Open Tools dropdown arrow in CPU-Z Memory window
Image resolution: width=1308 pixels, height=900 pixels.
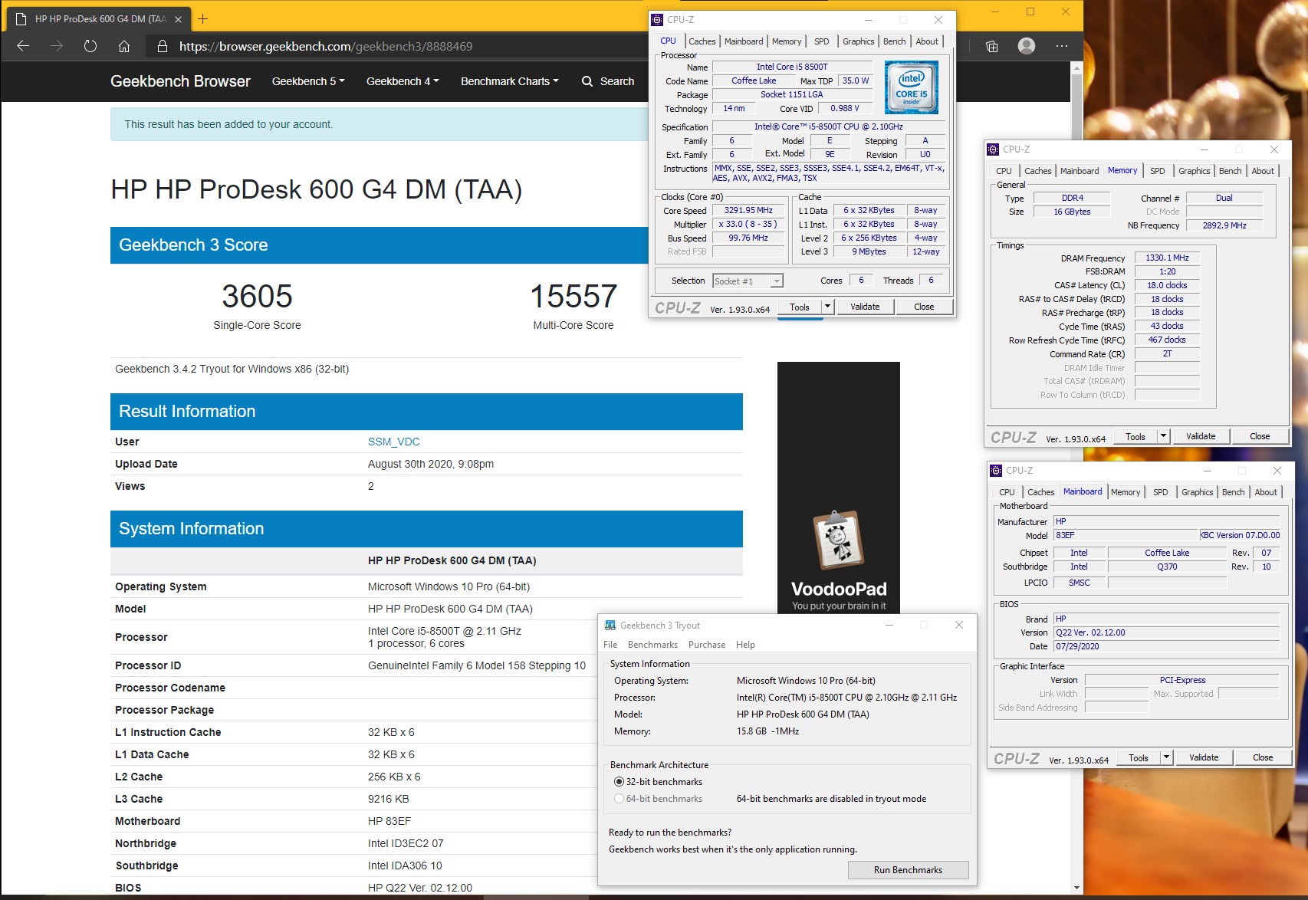(1163, 436)
